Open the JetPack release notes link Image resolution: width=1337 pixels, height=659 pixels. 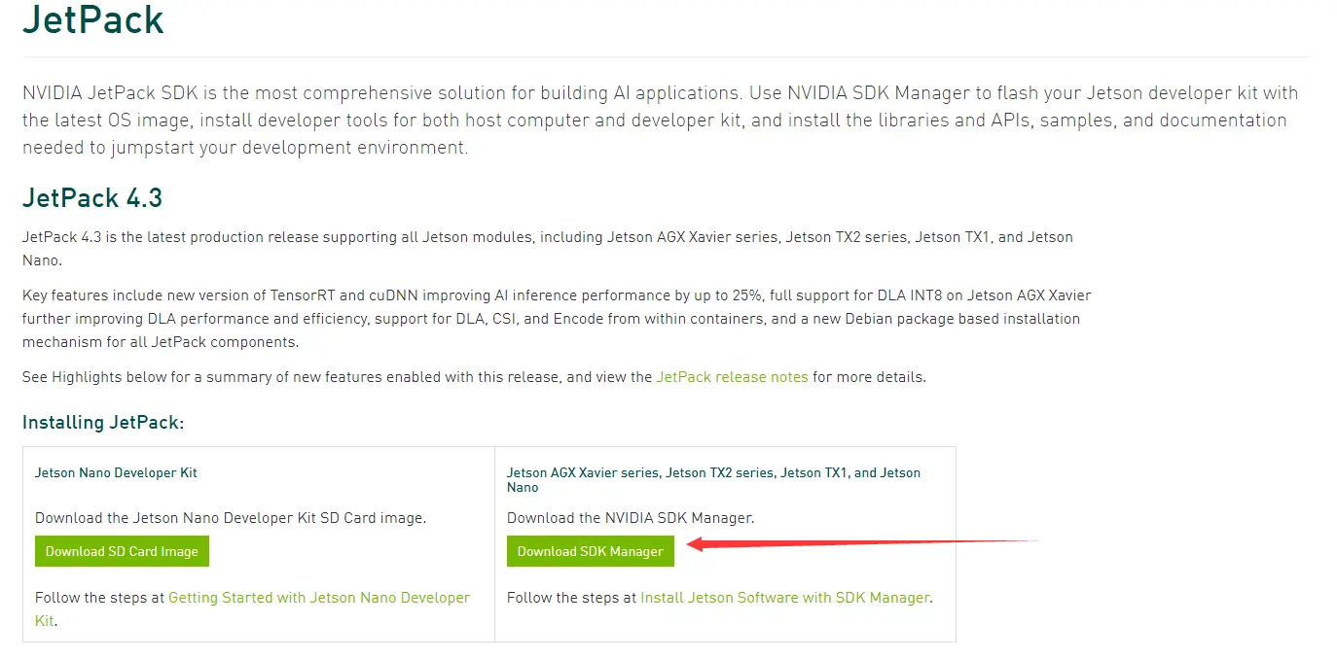pos(732,377)
